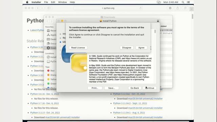This screenshot has width=217, height=122.
Task: Click Print... in the installer
Action: click(x=95, y=88)
